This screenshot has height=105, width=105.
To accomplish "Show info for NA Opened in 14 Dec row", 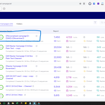I will click(x=71, y=47).
